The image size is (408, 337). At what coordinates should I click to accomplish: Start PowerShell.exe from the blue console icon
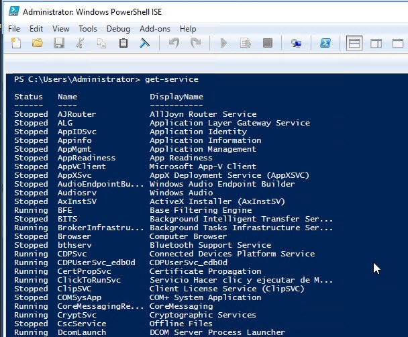tap(325, 43)
